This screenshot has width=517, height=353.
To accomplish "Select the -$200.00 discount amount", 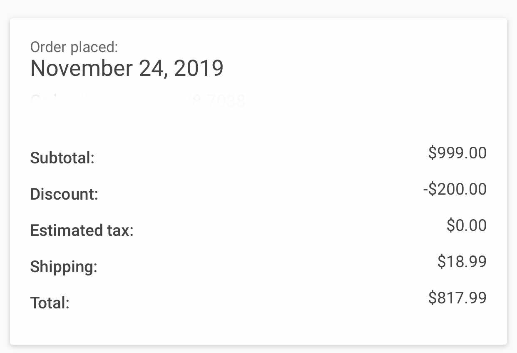I will (x=455, y=189).
